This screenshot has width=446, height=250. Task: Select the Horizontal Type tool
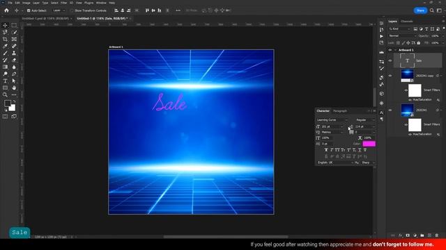5,81
